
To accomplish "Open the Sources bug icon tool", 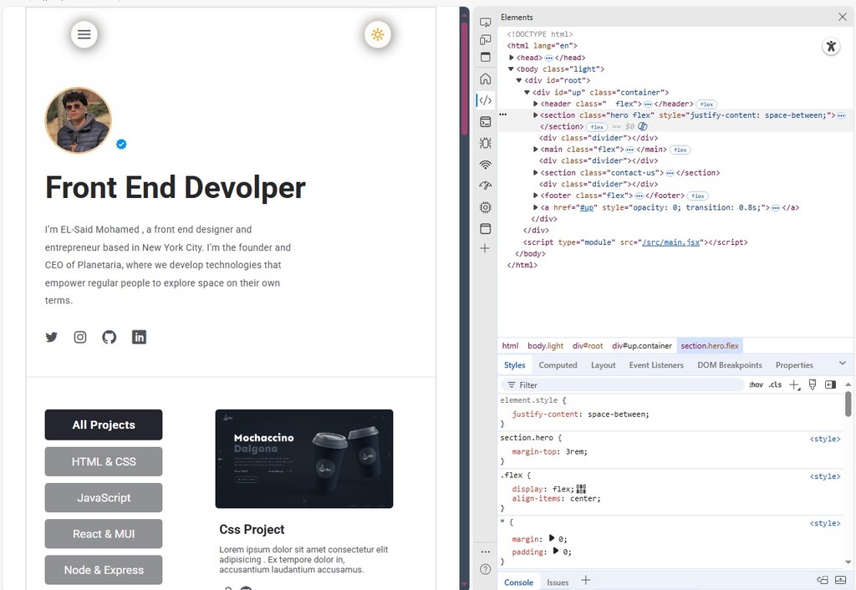I will (x=486, y=143).
